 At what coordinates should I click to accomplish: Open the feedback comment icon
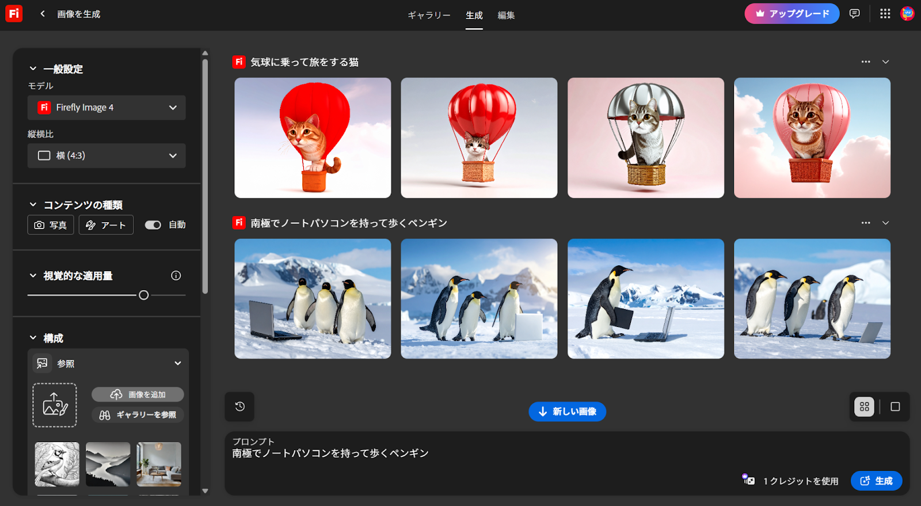click(855, 14)
